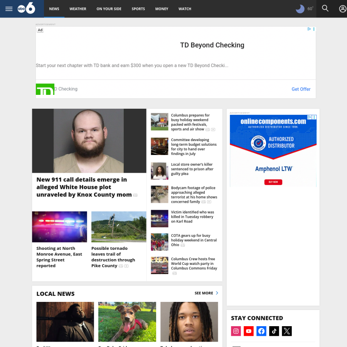Open the TikTok icon
This screenshot has height=347, width=347.
274,331
